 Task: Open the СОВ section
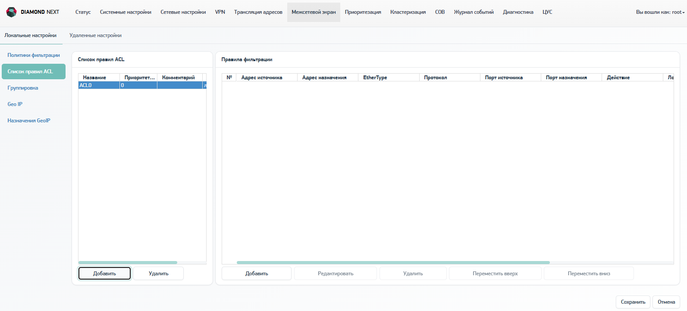tap(440, 12)
